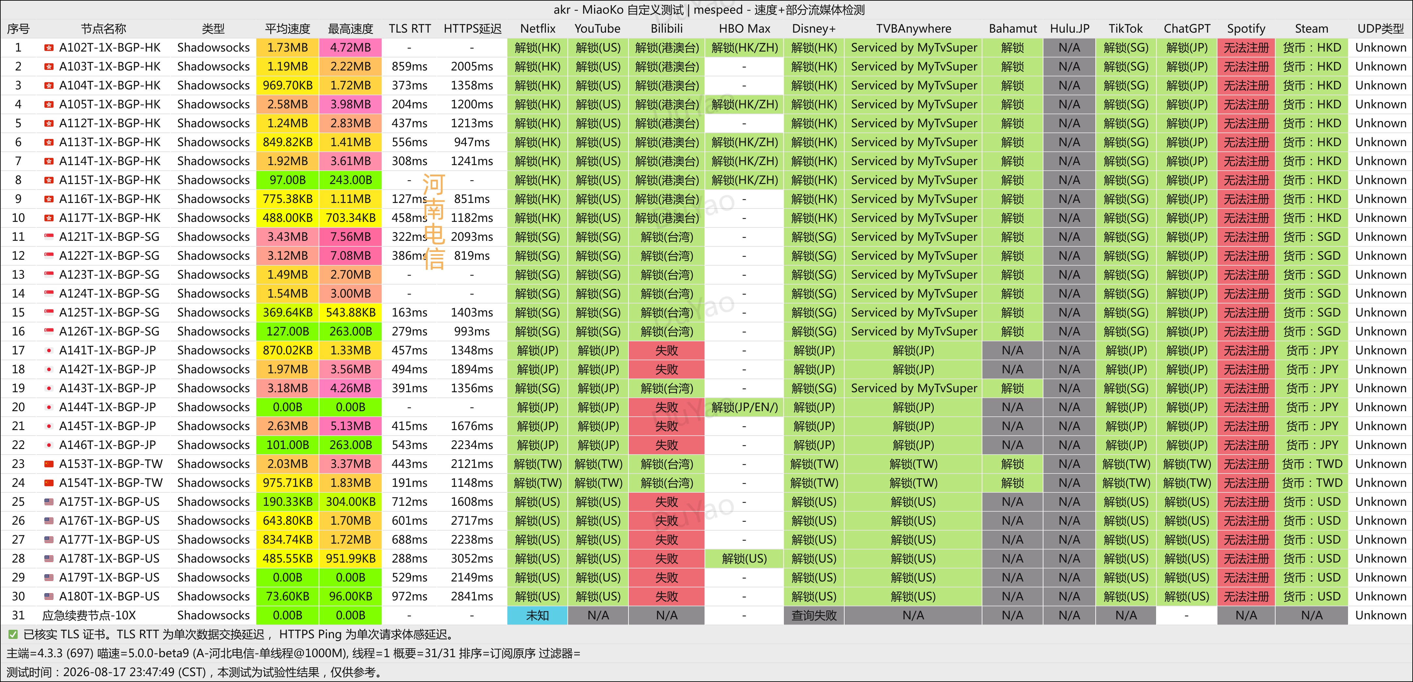Screen dimensions: 1413x682
Task: Click the green TLS certificate verified checkmark
Action: point(13,634)
